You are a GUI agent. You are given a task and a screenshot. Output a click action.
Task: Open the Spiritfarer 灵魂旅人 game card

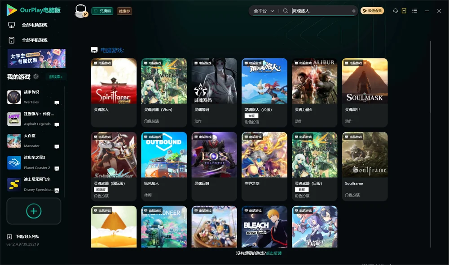[x=114, y=92]
